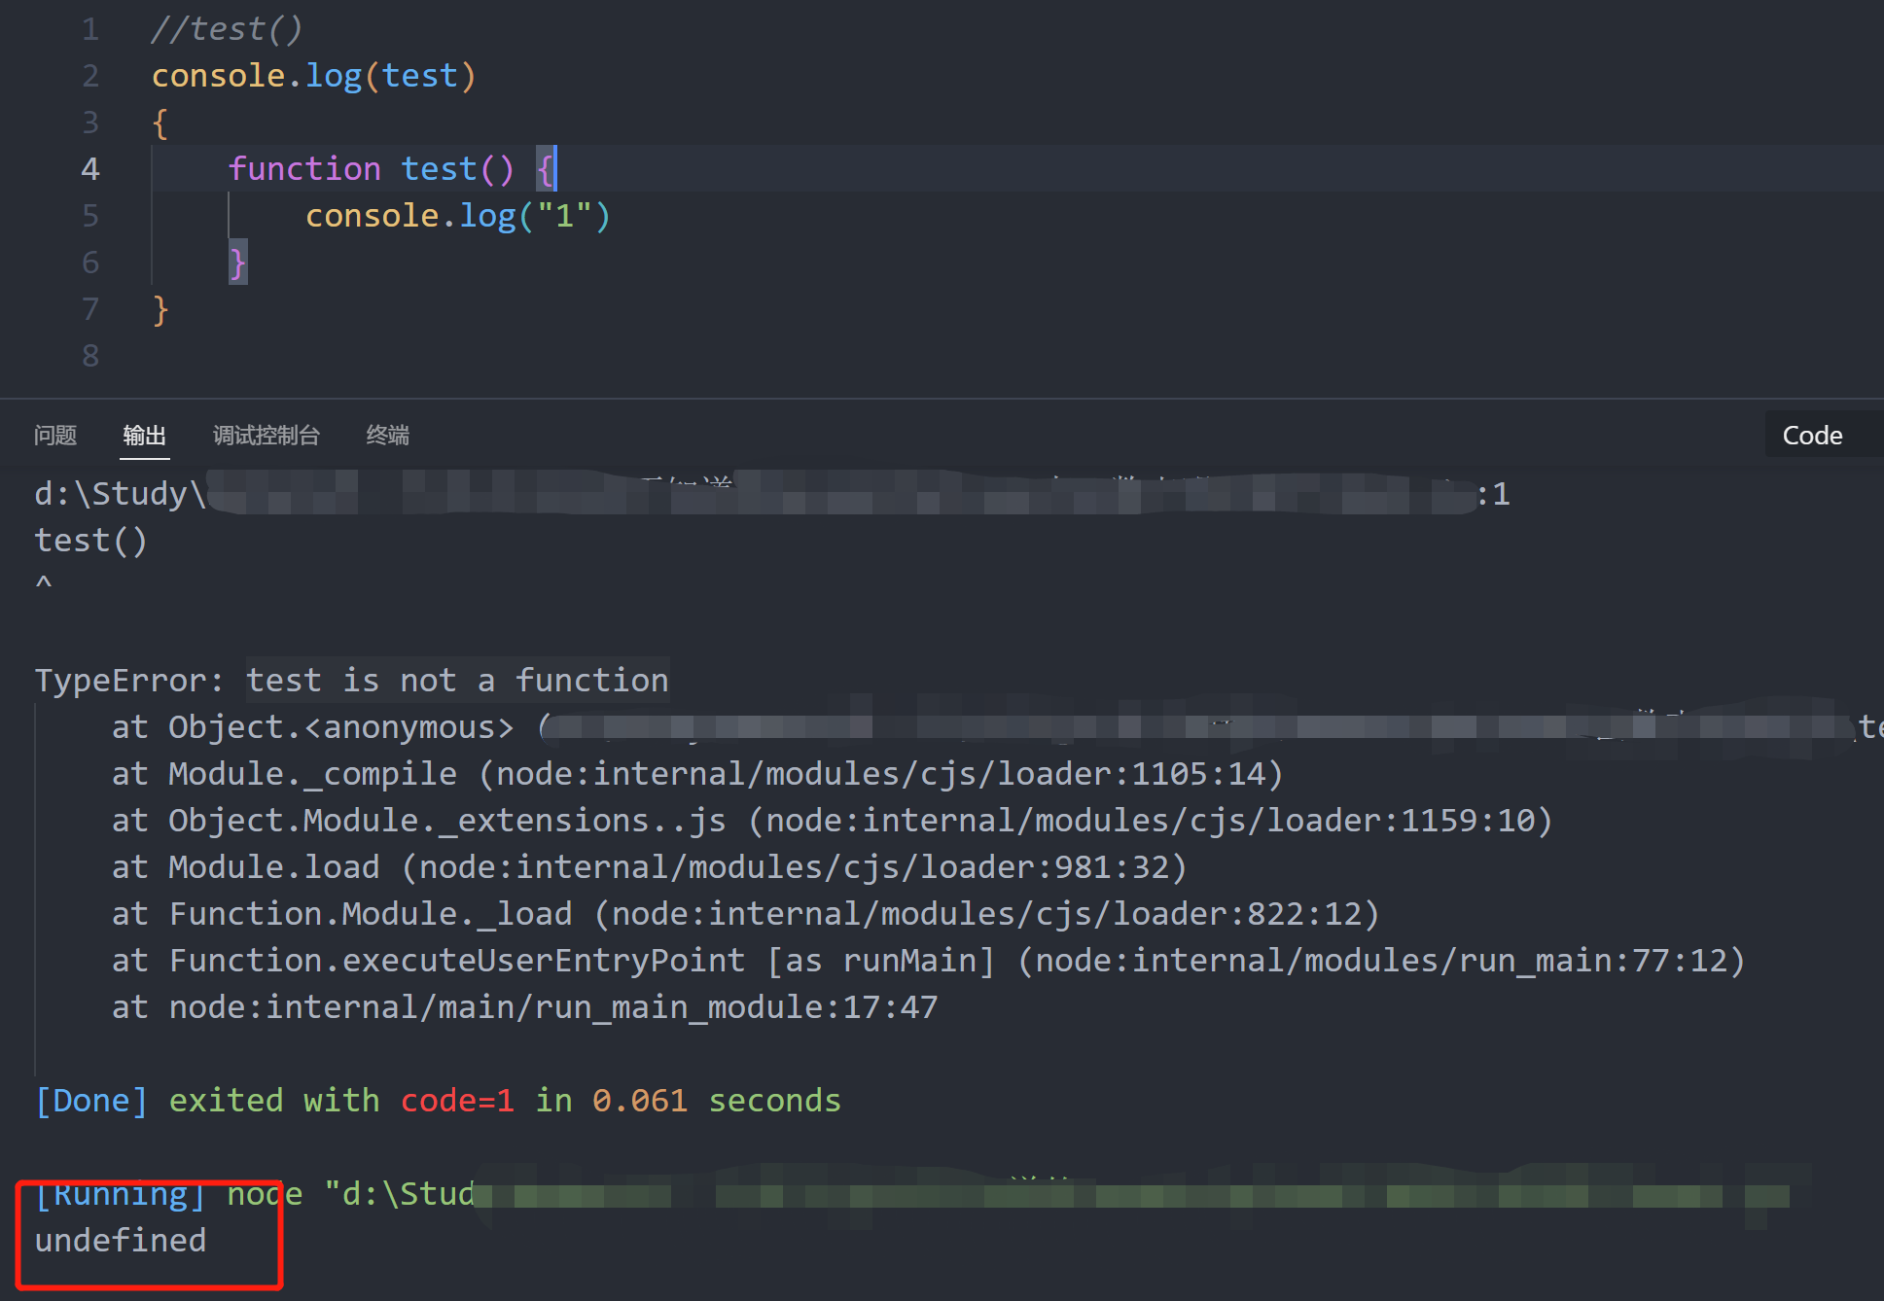1884x1301 pixels.
Task: Click the run_main_module:17:47 stack line
Action: pos(525,1006)
